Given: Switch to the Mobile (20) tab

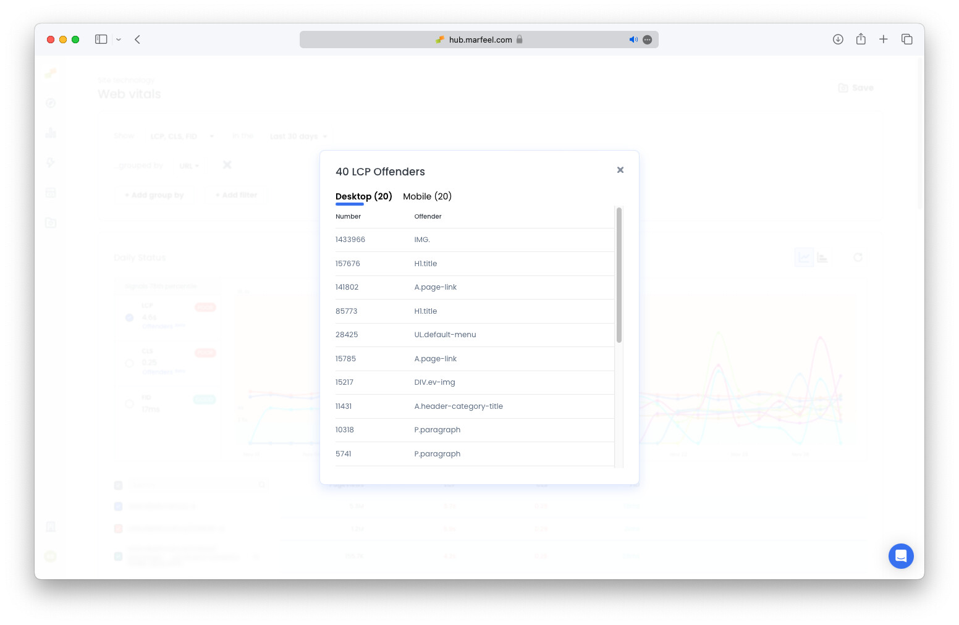Looking at the screenshot, I should click(427, 196).
